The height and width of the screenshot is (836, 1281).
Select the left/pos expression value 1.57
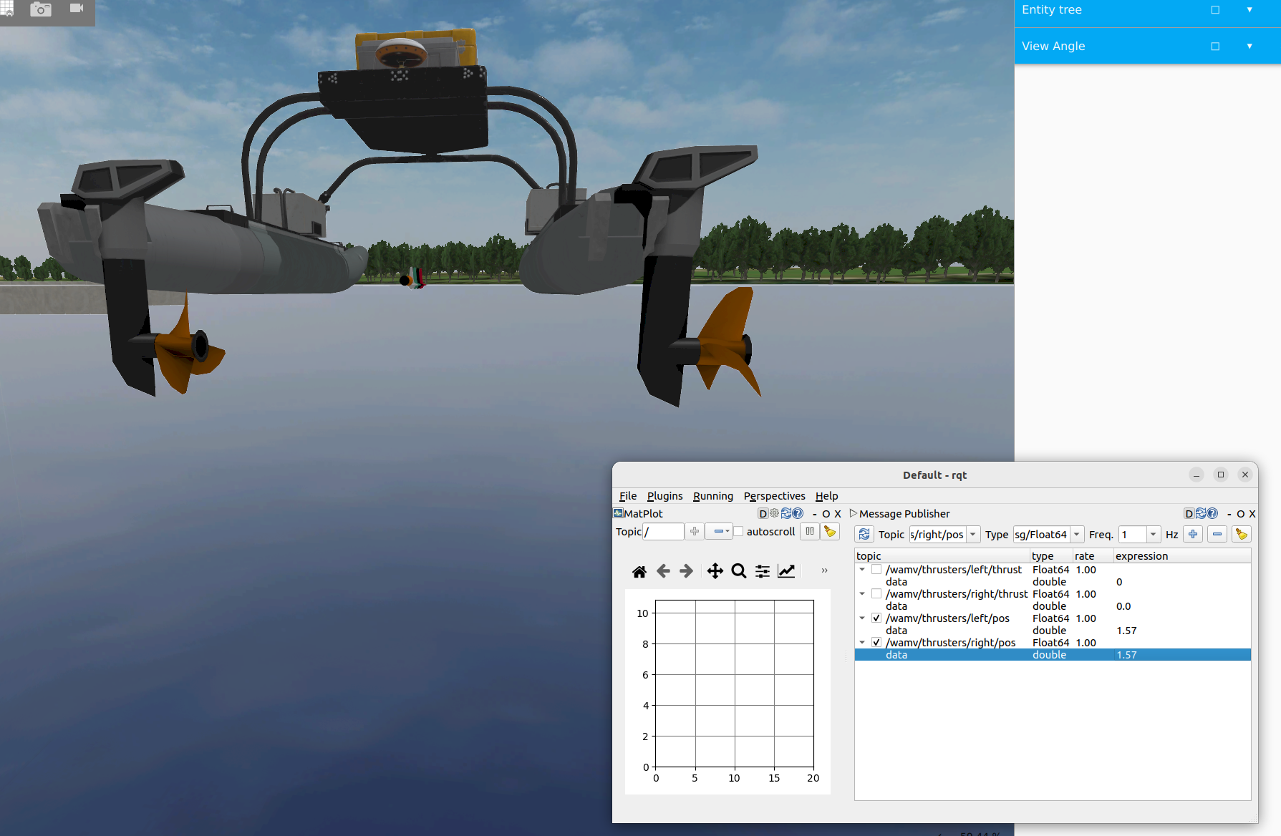tap(1126, 631)
